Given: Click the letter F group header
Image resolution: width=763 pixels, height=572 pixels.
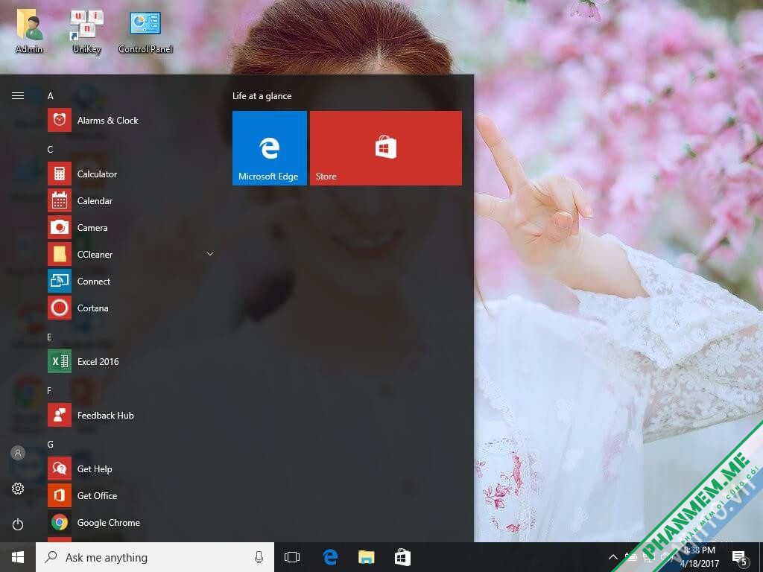Looking at the screenshot, I should (50, 390).
